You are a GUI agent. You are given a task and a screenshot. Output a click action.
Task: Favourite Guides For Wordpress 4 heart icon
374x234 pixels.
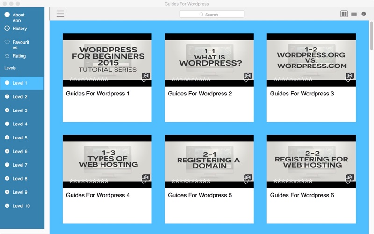144,182
